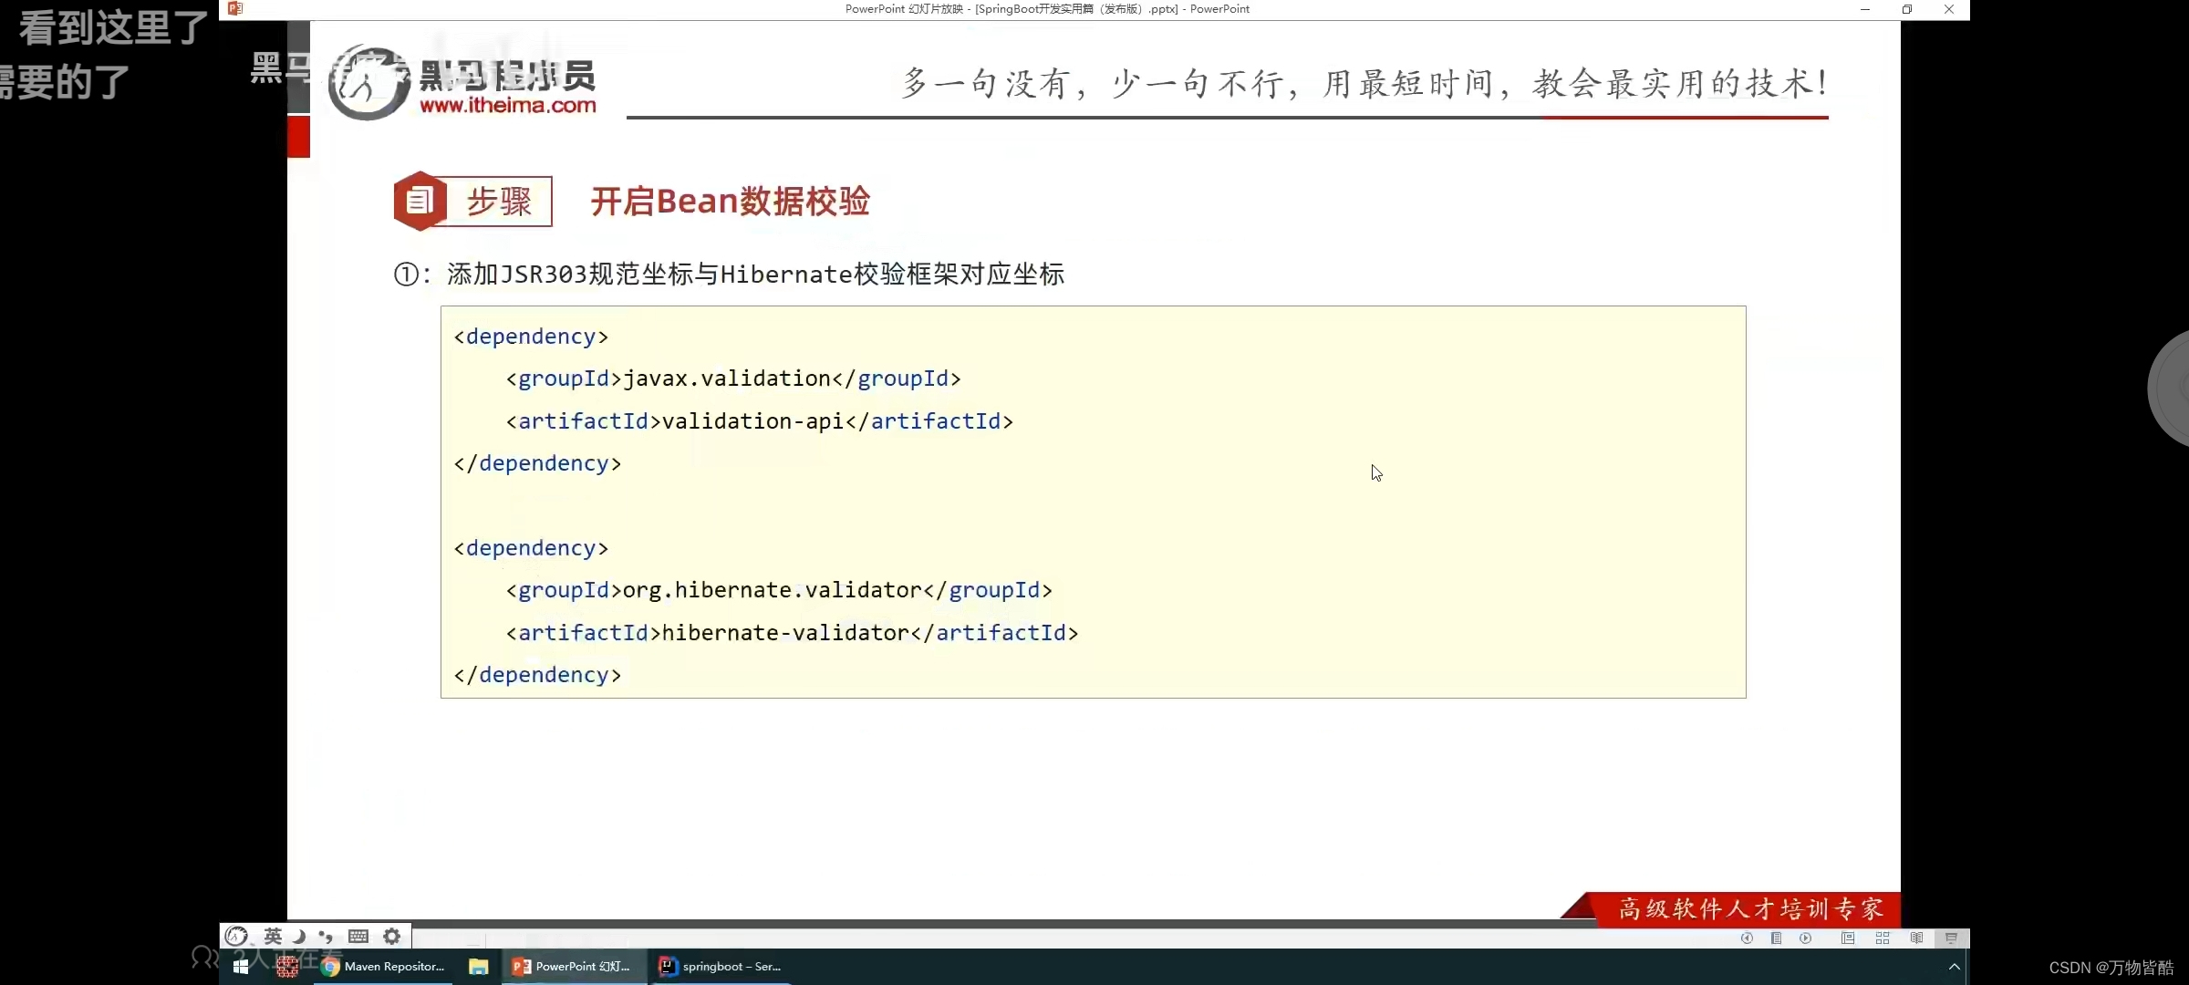Switch to Reading view icon
This screenshot has height=985, width=2189.
tap(1917, 938)
